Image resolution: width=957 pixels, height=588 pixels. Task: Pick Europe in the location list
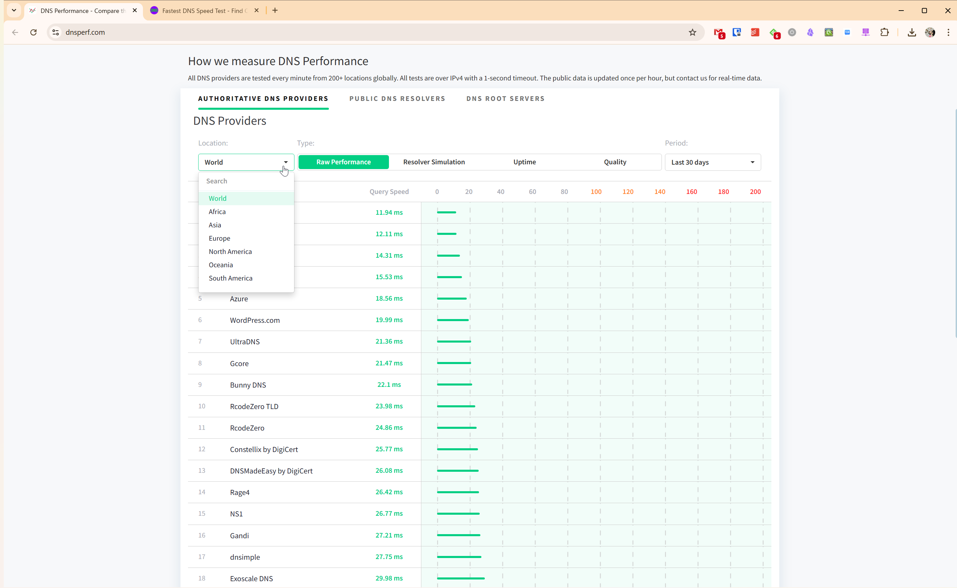click(x=219, y=238)
